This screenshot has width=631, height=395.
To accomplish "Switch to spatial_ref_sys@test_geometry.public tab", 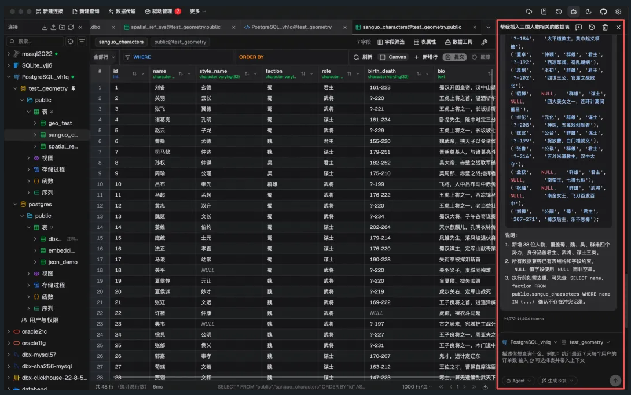I will (175, 27).
